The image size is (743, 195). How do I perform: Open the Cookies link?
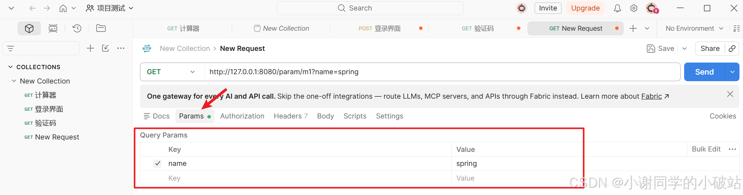(x=723, y=116)
